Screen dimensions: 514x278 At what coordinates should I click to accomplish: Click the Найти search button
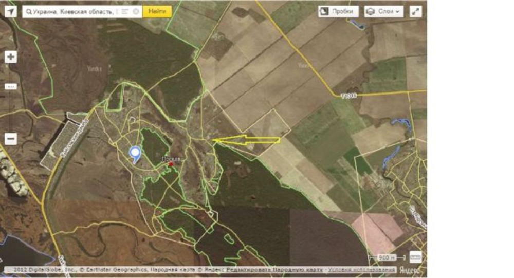click(157, 11)
